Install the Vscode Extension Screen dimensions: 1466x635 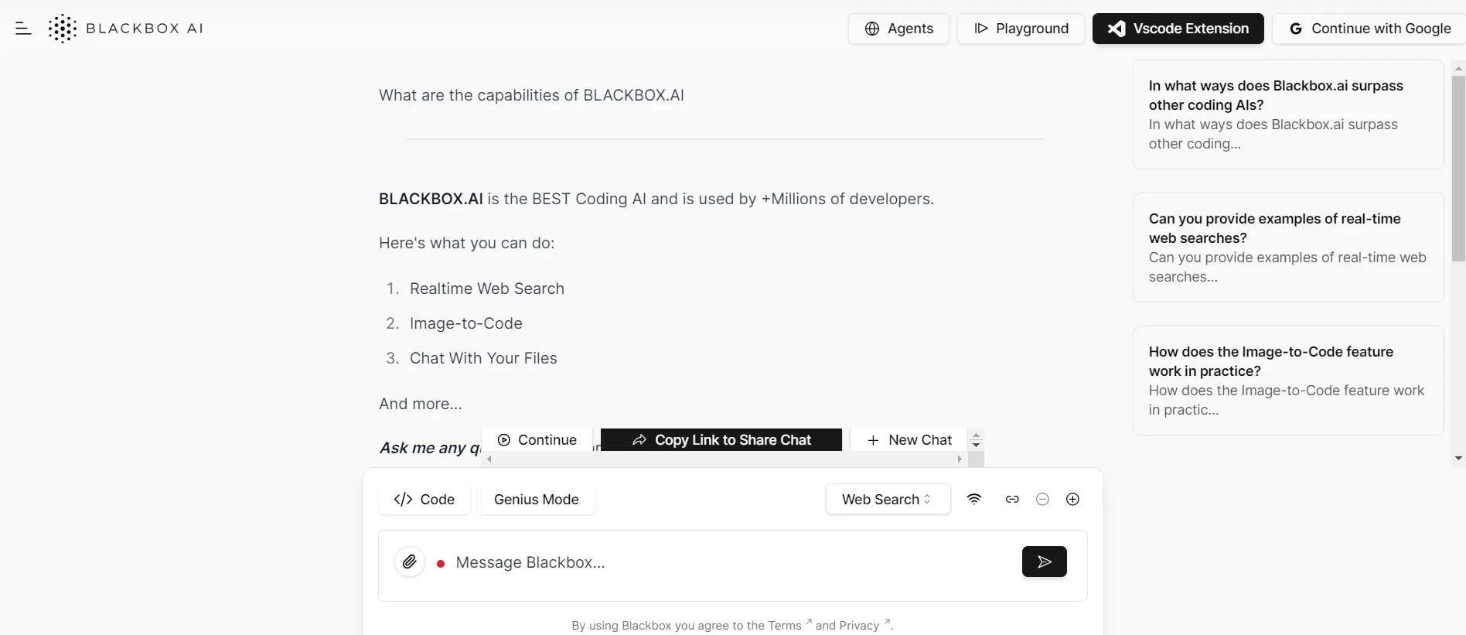click(1178, 29)
